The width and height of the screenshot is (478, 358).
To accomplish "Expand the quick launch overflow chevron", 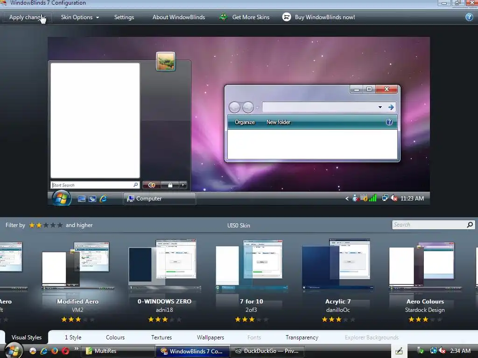I will (76, 349).
